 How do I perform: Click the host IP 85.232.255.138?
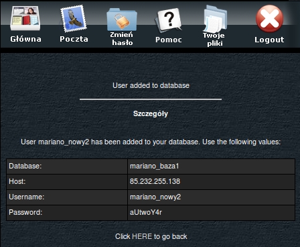(x=155, y=181)
